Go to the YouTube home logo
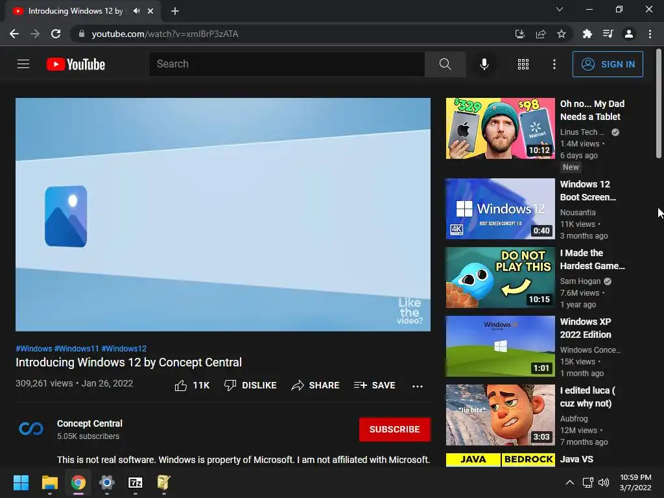Screen dimensions: 664x498 [76, 64]
